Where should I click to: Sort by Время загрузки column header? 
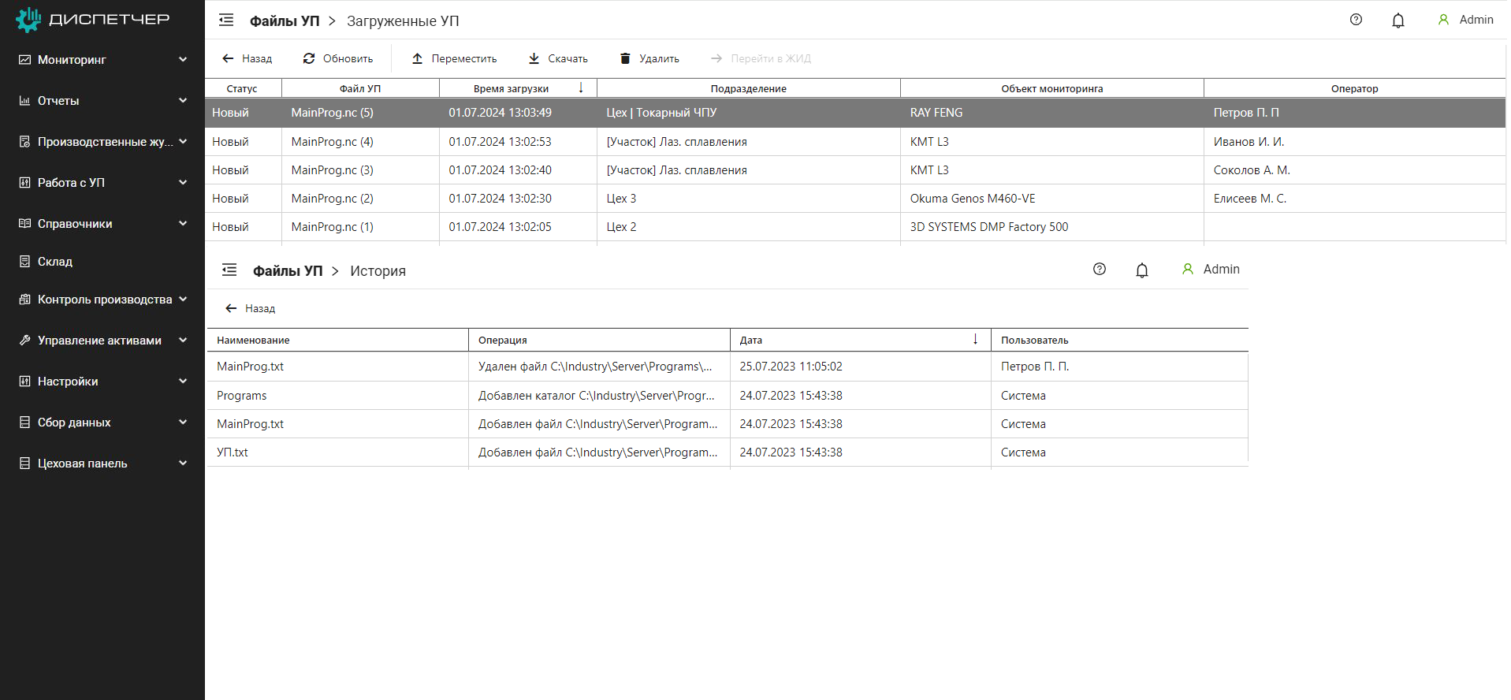click(511, 88)
